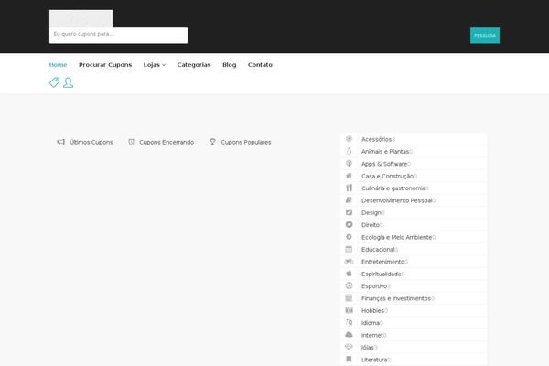This screenshot has height=366, width=549.
Task: Click the icon beside Finanças e Investimentos
Action: pyautogui.click(x=349, y=298)
